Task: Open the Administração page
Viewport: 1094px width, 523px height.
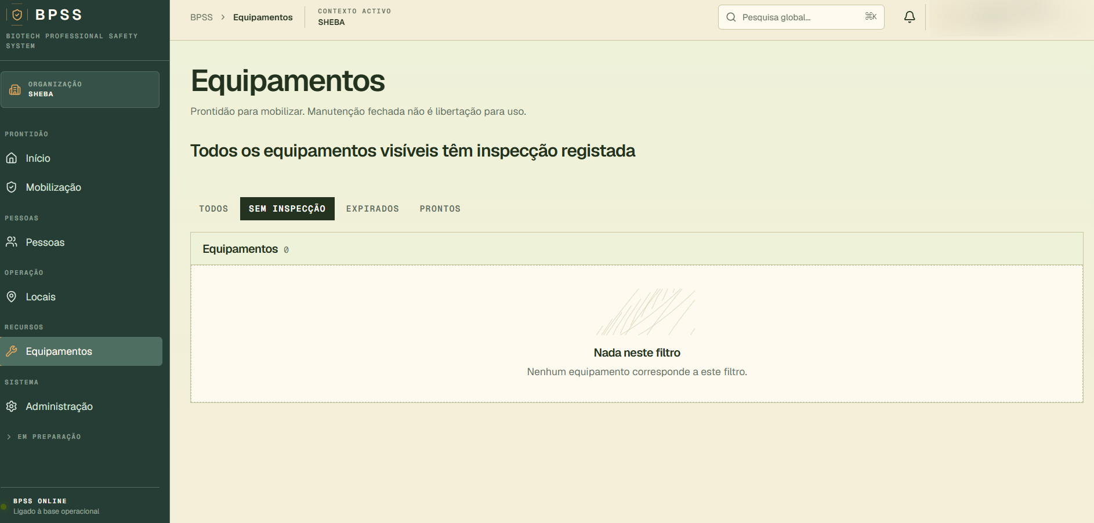Action: click(81, 406)
